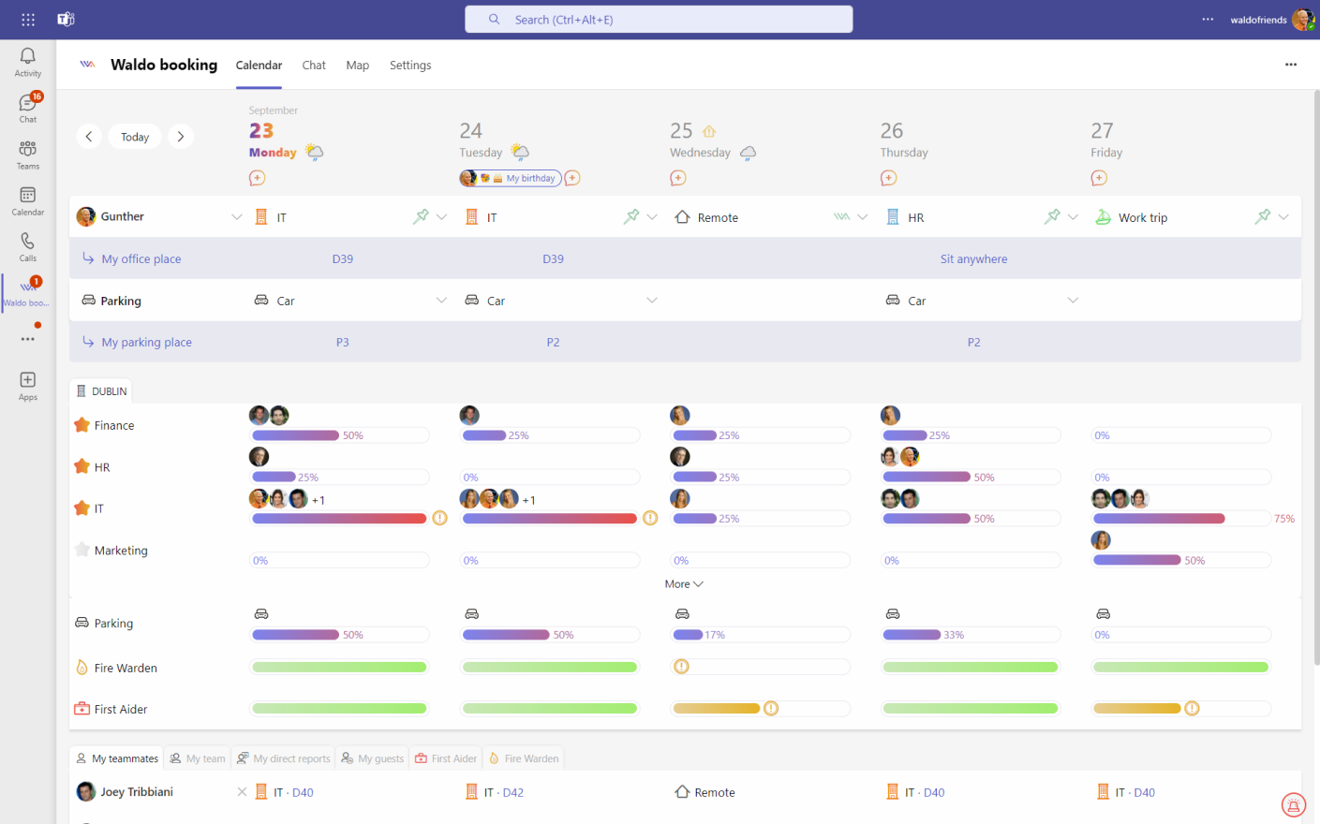Expand Thursday HR location dropdown
Viewport: 1320px width, 824px height.
pyautogui.click(x=1074, y=217)
